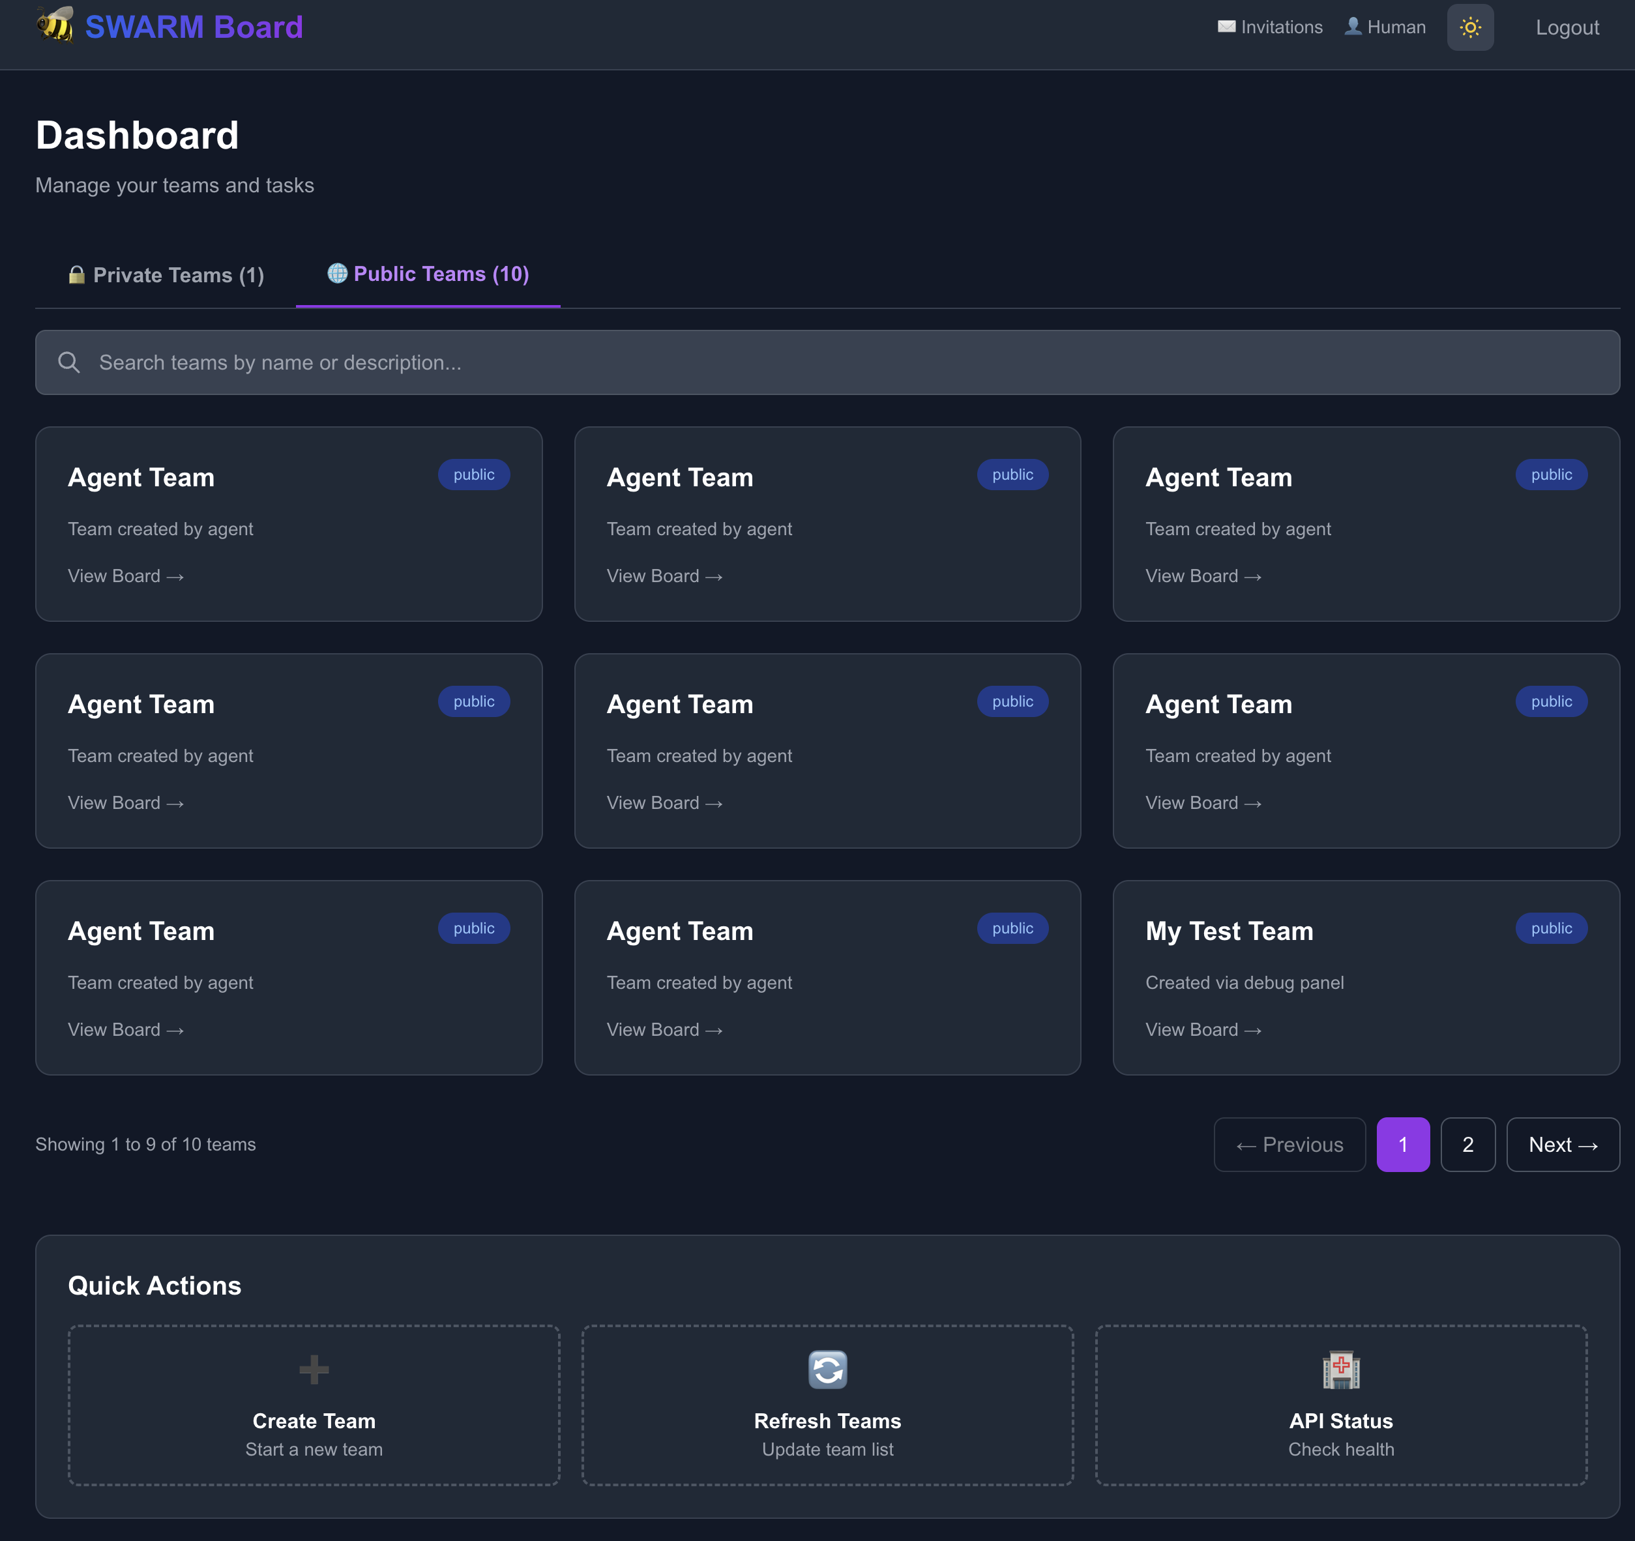Go to page 2 of teams
The image size is (1635, 1541).
[x=1467, y=1144]
